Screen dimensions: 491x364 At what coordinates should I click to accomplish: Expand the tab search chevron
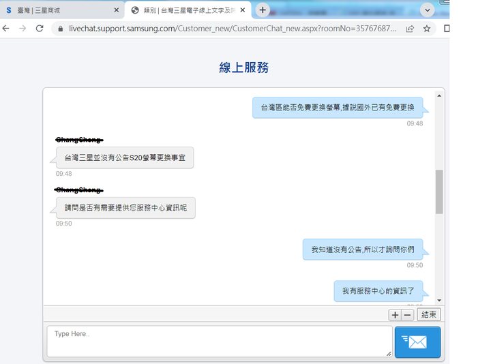(x=427, y=10)
